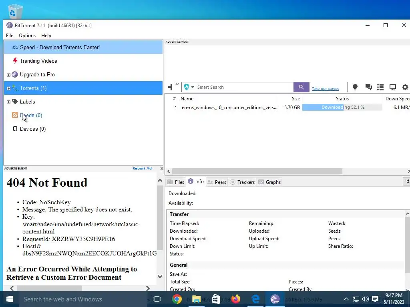410x307 pixels.
Task: Click the Torrents arrows icon in sidebar
Action: [15, 88]
